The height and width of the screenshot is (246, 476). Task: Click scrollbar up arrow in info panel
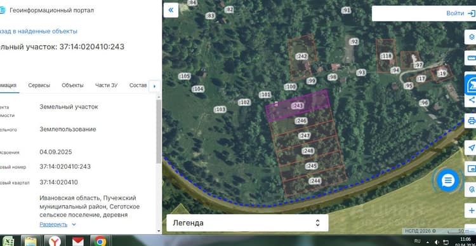(x=159, y=97)
